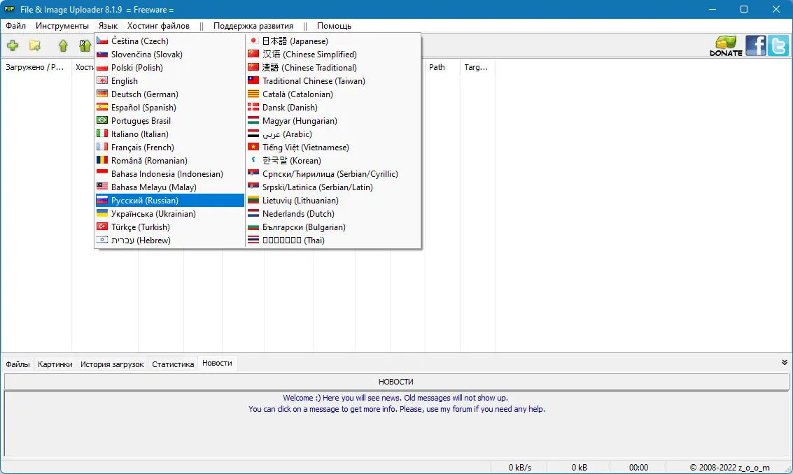The width and height of the screenshot is (793, 474).
Task: Choose Bahasa Melayu (Malay) entry
Action: [170, 187]
